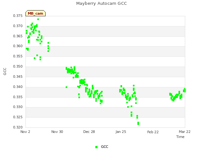Click the highest data point above 0.370
The height and width of the screenshot is (153, 204).
(x=38, y=19)
